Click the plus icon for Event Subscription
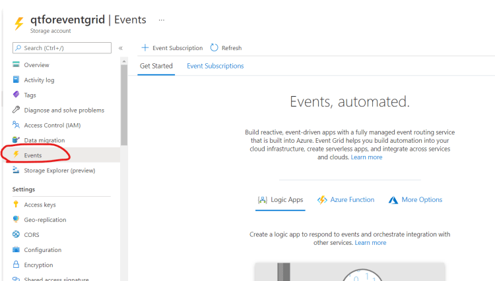495x281 pixels. 145,47
